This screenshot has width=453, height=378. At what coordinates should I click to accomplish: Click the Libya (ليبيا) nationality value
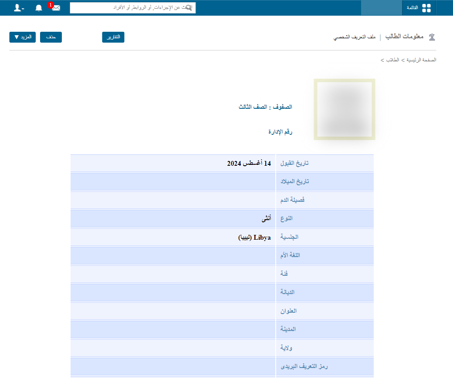click(254, 237)
